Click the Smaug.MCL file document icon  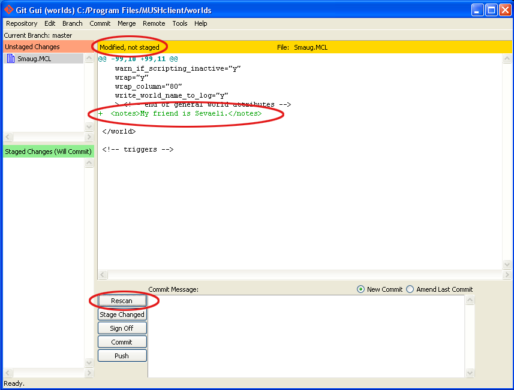click(11, 59)
